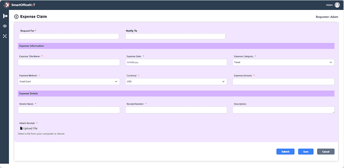Focus the Notify To input field
The image size is (344, 168).
coord(175,36)
